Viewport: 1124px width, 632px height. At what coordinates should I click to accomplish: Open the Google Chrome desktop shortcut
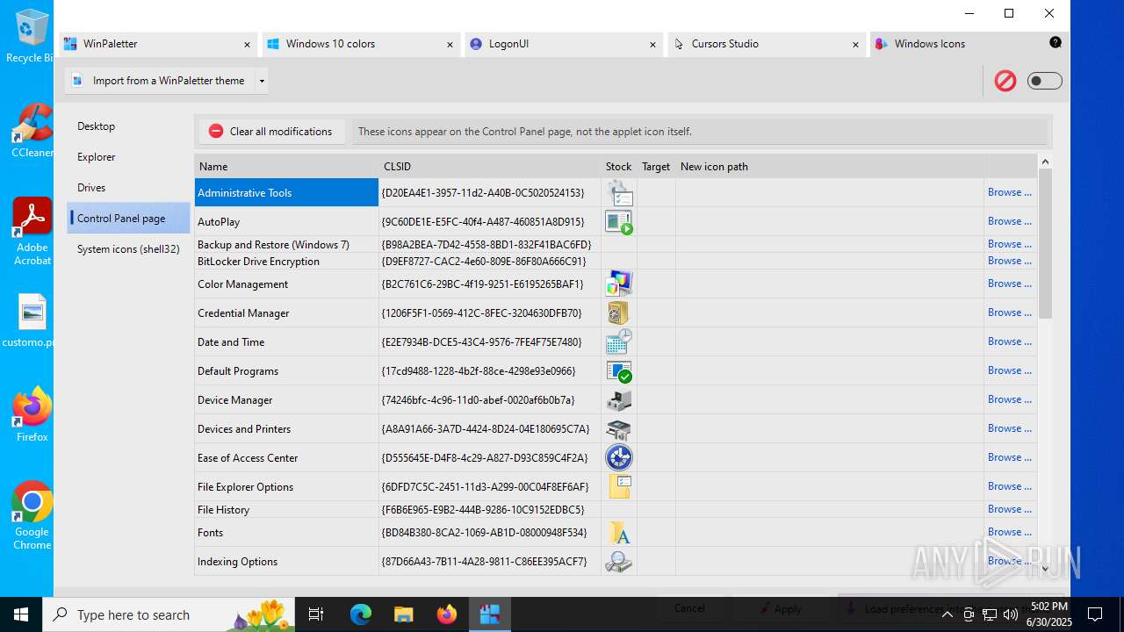32,516
